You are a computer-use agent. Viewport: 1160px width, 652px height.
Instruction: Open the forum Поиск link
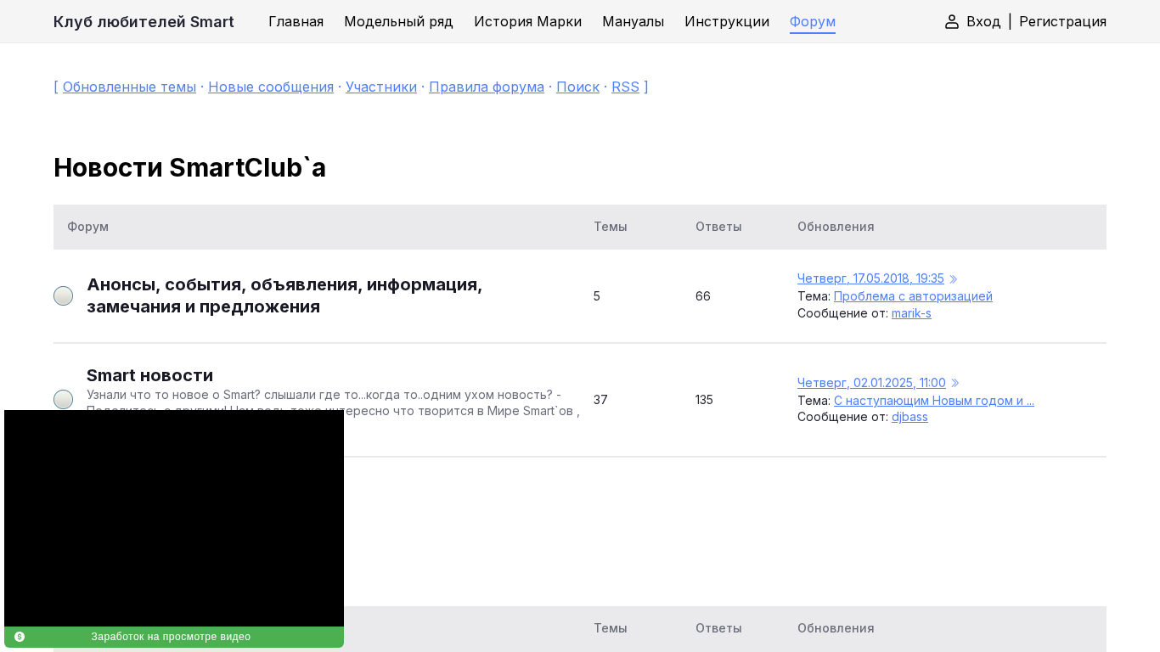click(x=577, y=87)
